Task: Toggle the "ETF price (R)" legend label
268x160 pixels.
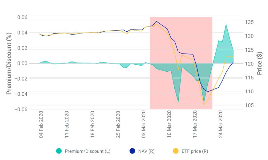Action: 195,151
